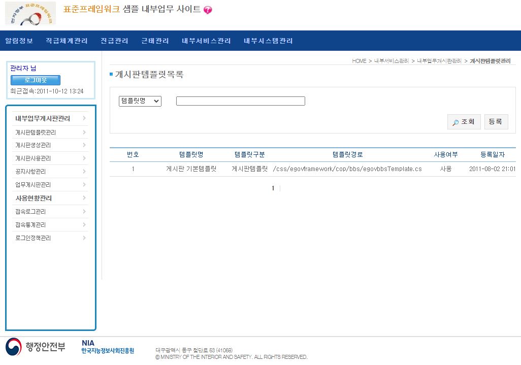Click HOME in the breadcrumb trail
521x365 pixels.
pos(359,61)
